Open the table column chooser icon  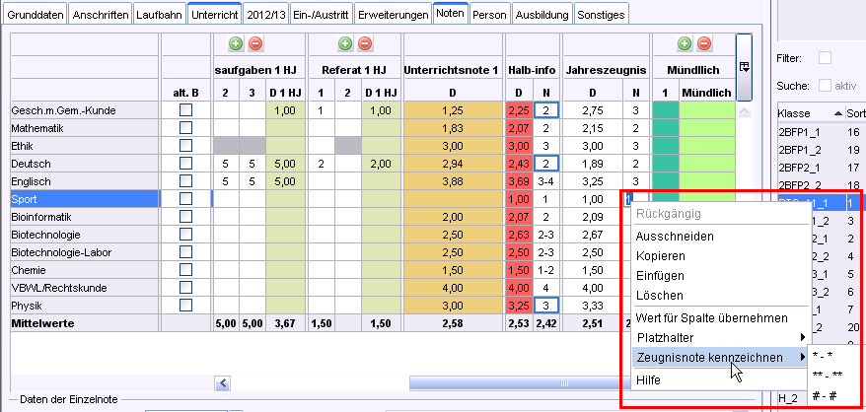745,67
